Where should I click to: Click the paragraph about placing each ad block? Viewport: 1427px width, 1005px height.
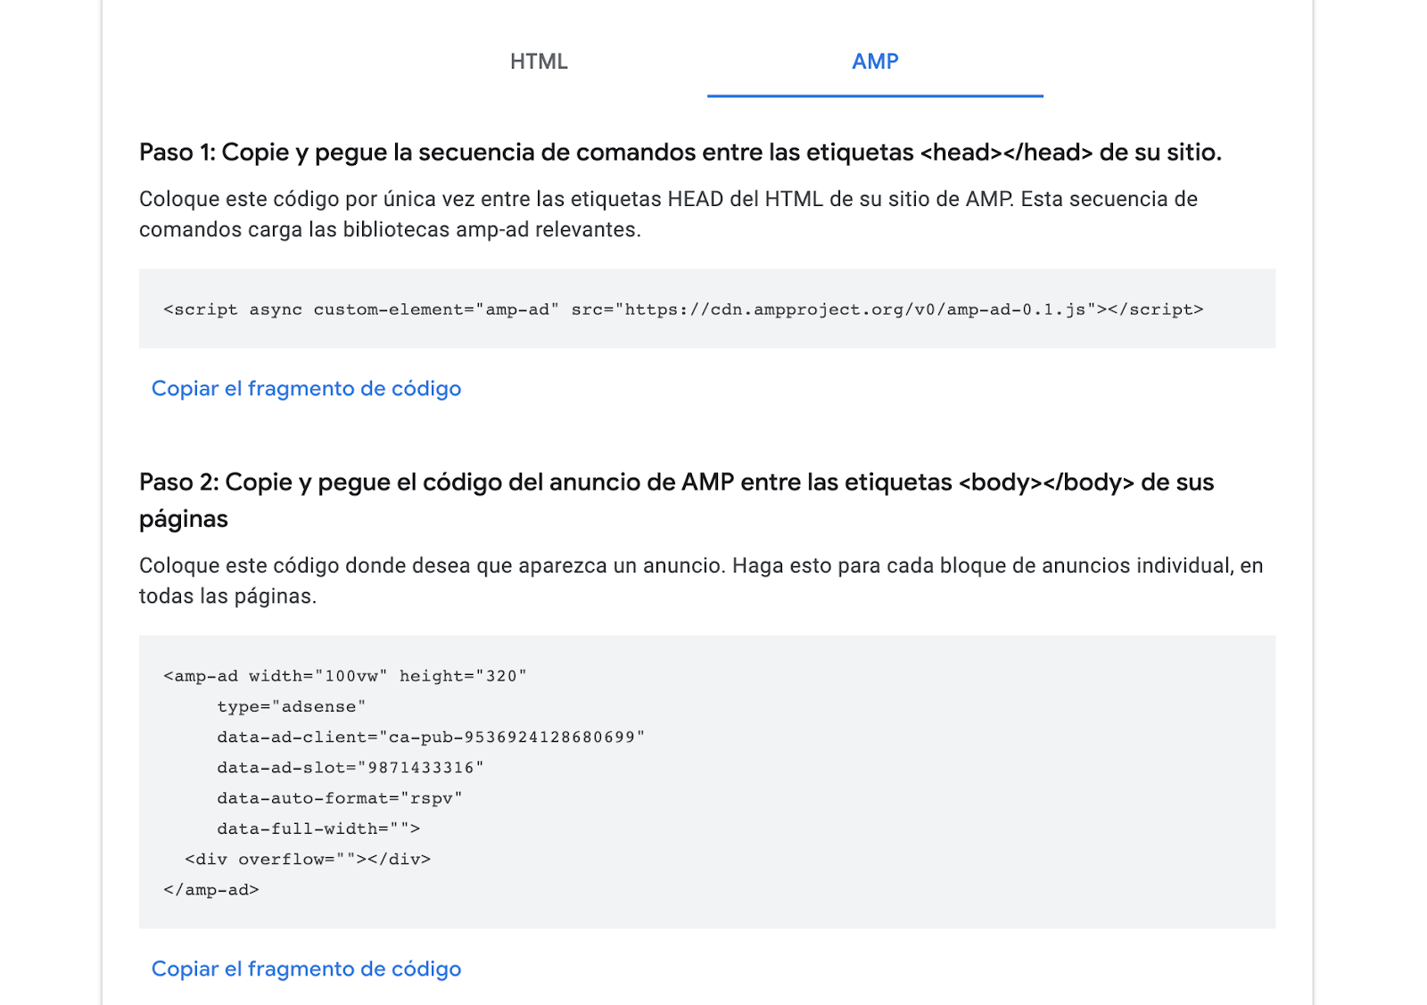tap(700, 581)
